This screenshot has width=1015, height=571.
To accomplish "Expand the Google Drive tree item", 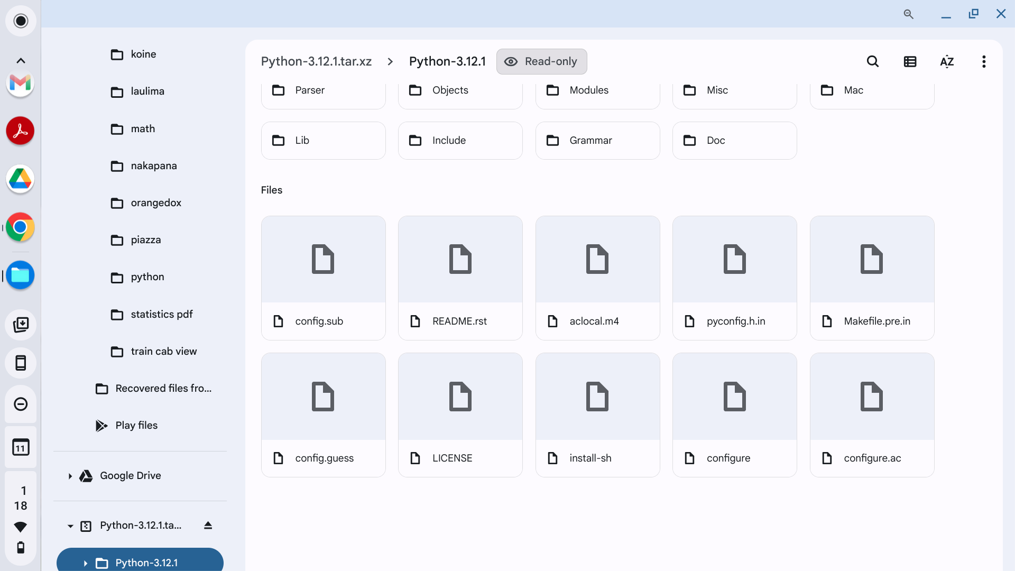I will pyautogui.click(x=70, y=476).
